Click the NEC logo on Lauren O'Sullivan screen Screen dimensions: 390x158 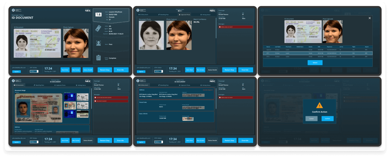pos(88,10)
